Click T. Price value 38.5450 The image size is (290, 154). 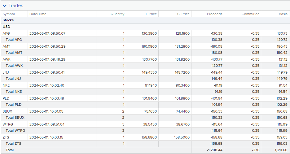pos(150,124)
